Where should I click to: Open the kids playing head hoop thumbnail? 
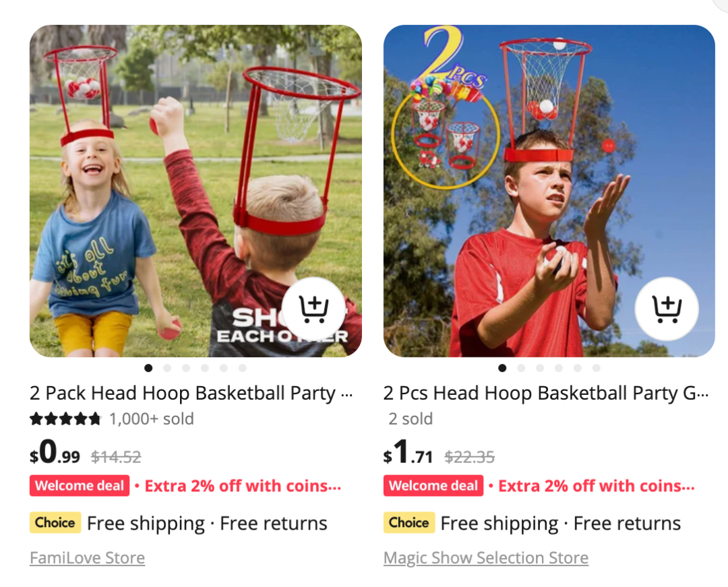click(195, 191)
